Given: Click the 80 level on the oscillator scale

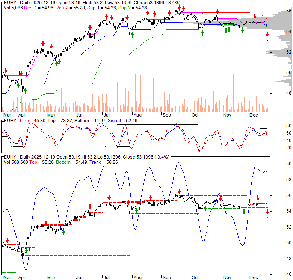Looking at the screenshot, I should 279,126.
